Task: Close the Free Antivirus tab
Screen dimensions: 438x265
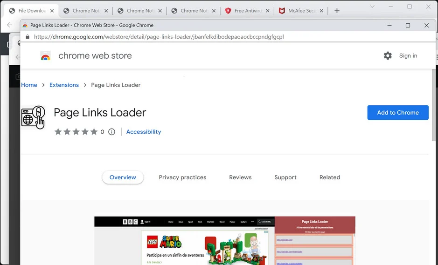Action: click(267, 11)
